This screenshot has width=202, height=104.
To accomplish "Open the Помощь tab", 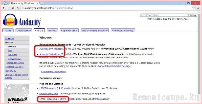I will click(52, 30).
